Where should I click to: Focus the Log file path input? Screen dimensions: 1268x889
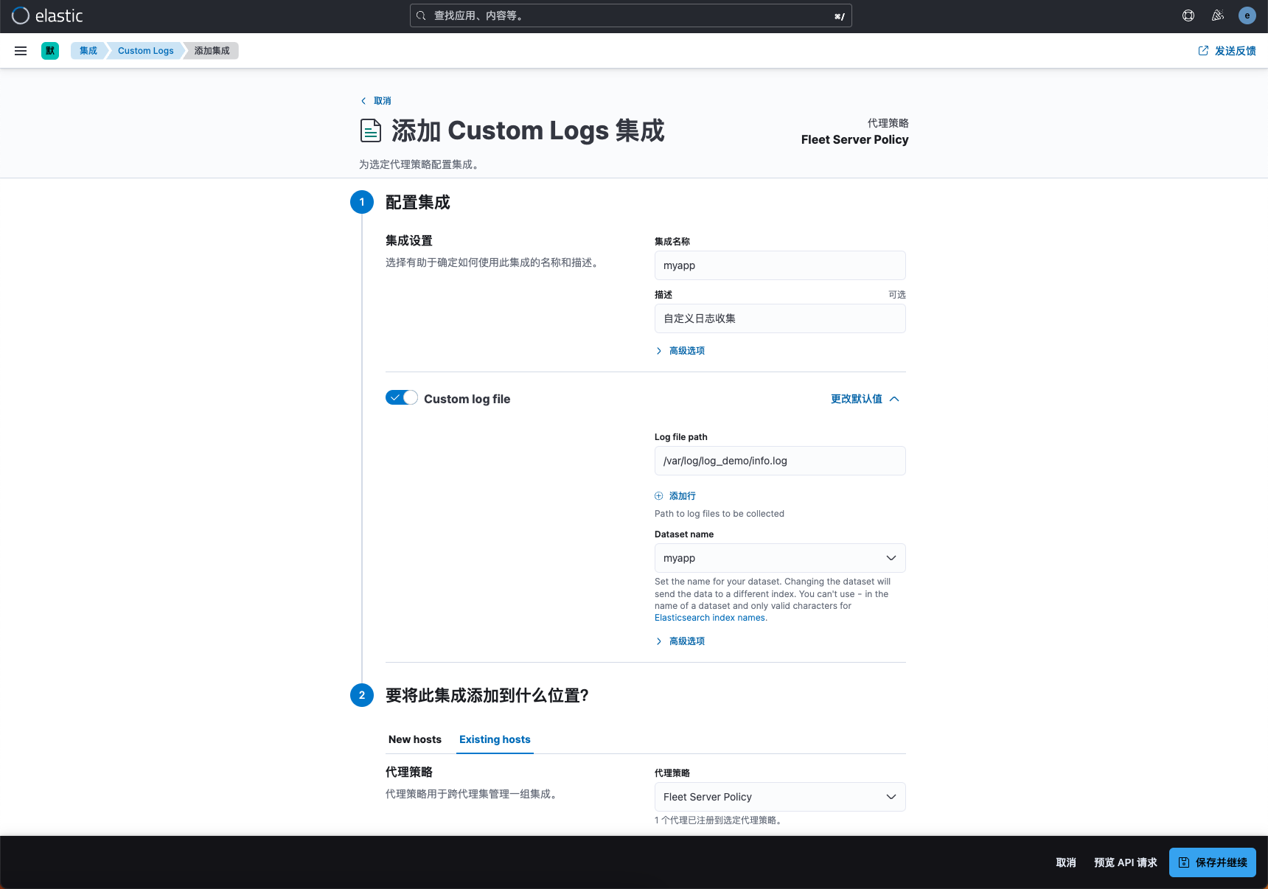click(x=780, y=461)
